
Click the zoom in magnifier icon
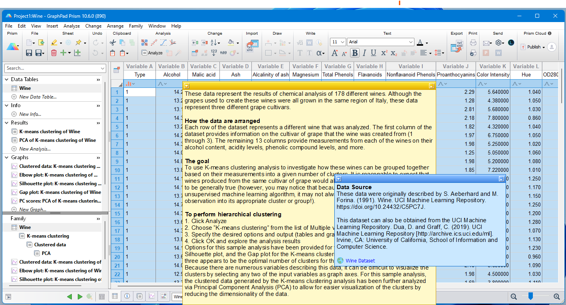tap(557, 297)
